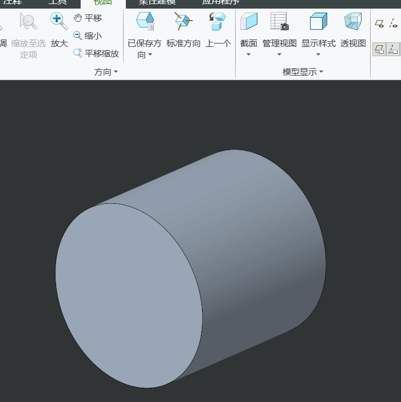
Task: Toggle 透视图 perspective view
Action: pos(353,30)
